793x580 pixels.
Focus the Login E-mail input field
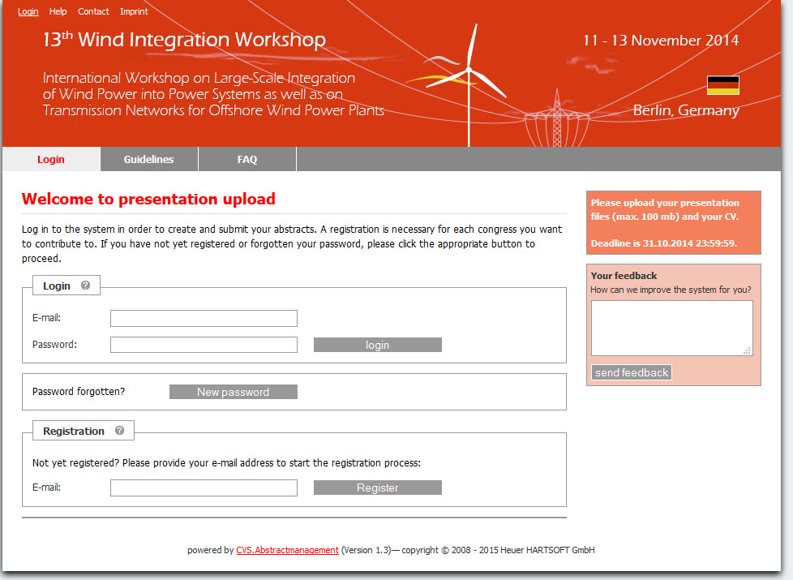pyautogui.click(x=204, y=318)
